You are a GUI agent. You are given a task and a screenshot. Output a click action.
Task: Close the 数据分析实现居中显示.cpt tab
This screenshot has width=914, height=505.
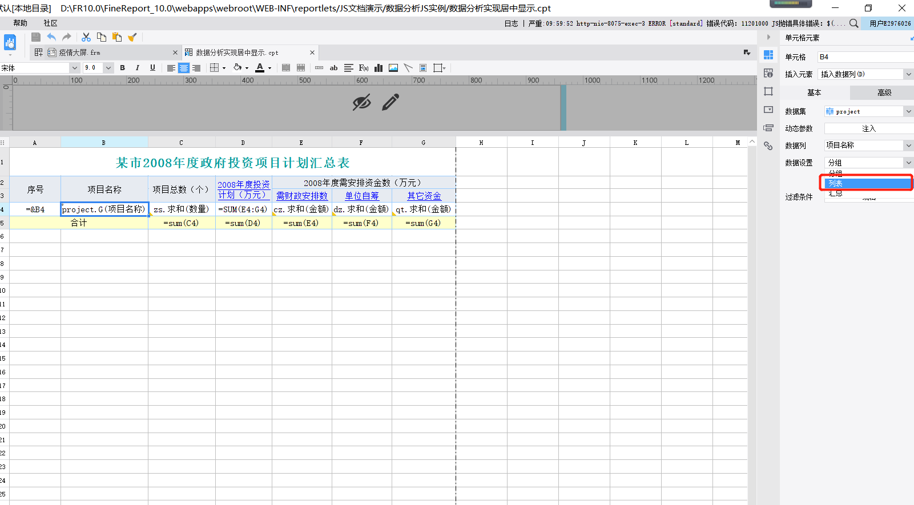(x=312, y=52)
